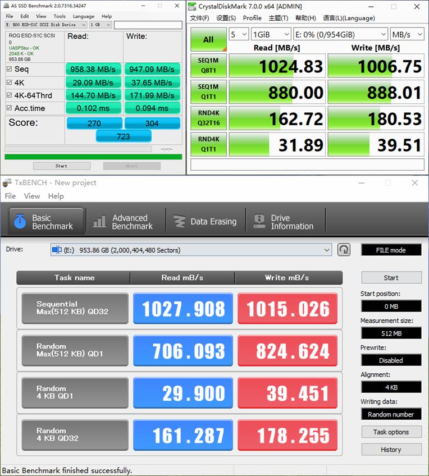
Task: Open CrystalDiskMark Profile menu
Action: [252, 18]
